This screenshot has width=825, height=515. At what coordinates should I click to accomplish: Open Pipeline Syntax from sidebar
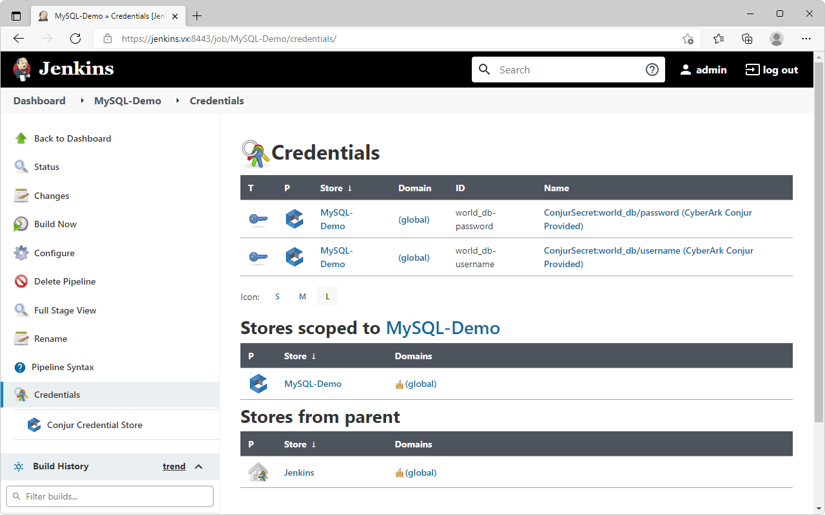[63, 367]
